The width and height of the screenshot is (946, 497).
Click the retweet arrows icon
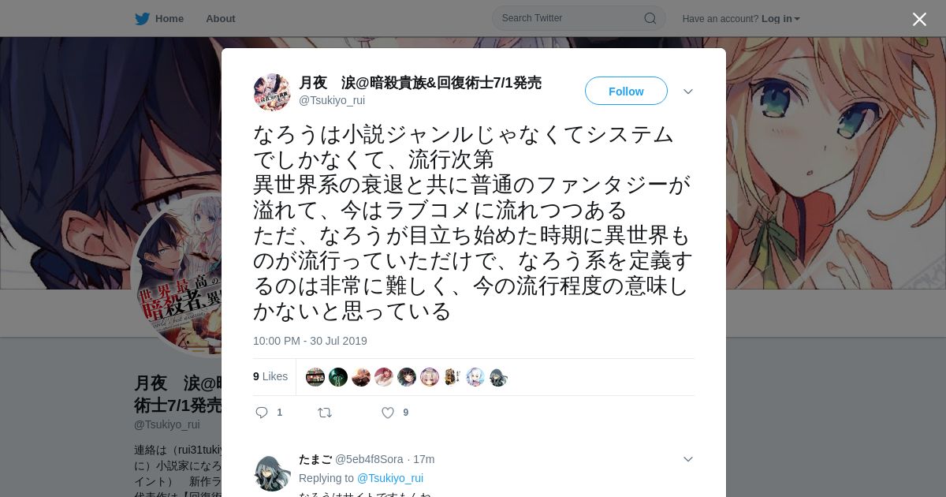coord(324,413)
